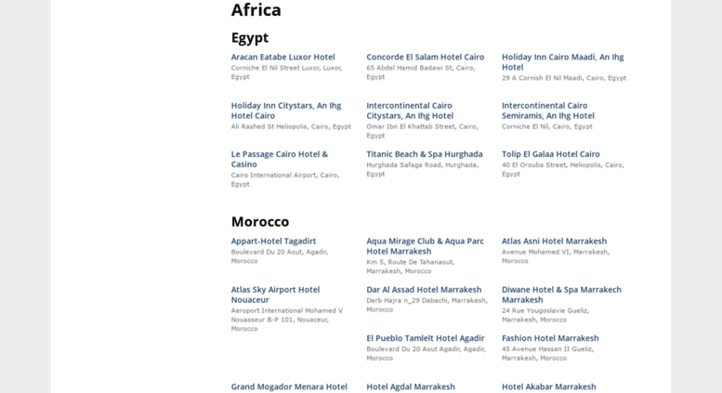Image resolution: width=722 pixels, height=393 pixels.
Task: Click address 'Hurghada Safaga Road'
Action: [x=423, y=169]
